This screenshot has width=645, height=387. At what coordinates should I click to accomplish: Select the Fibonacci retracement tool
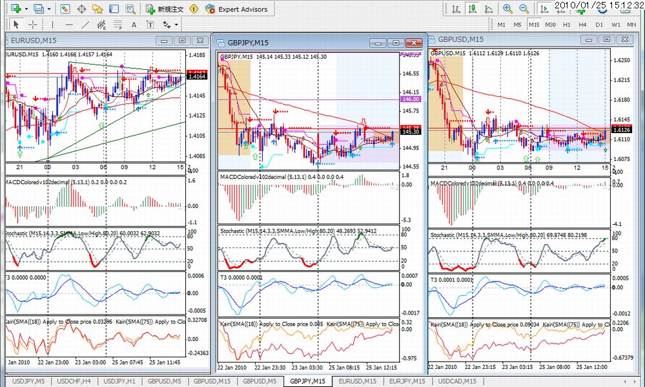(118, 25)
